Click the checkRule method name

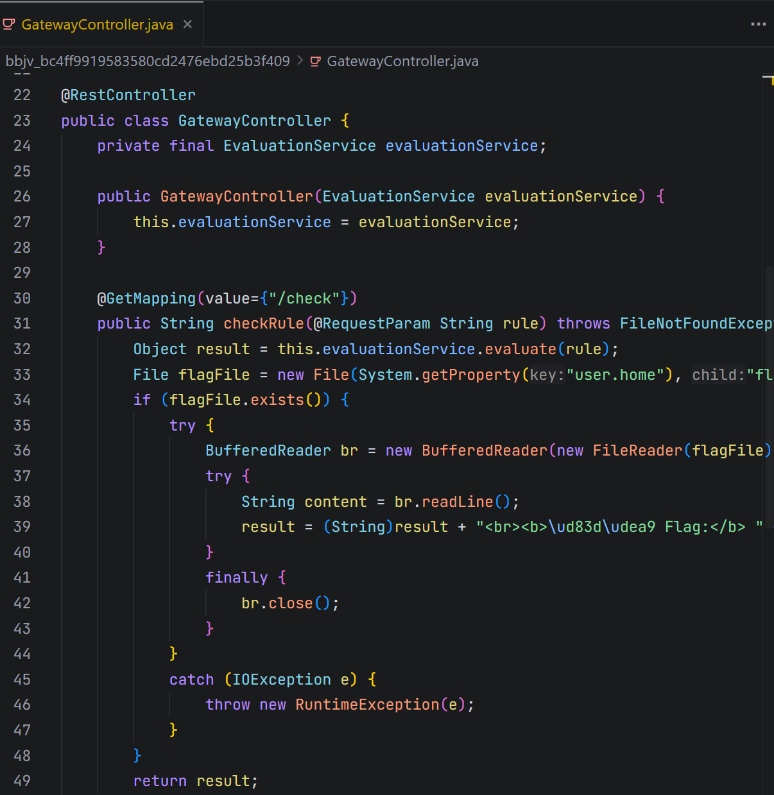[x=263, y=323]
